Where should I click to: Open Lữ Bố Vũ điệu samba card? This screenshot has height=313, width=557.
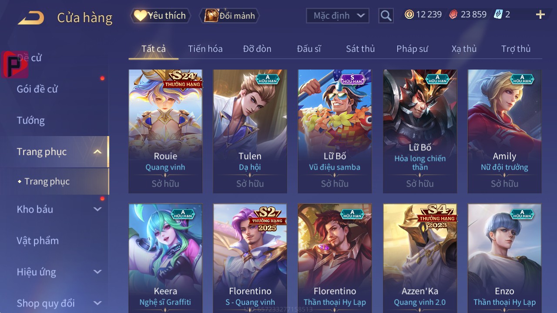click(x=335, y=131)
